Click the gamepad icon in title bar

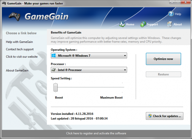(x=4, y=3)
